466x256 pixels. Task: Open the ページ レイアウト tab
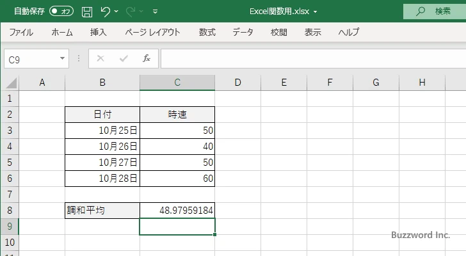click(x=152, y=32)
